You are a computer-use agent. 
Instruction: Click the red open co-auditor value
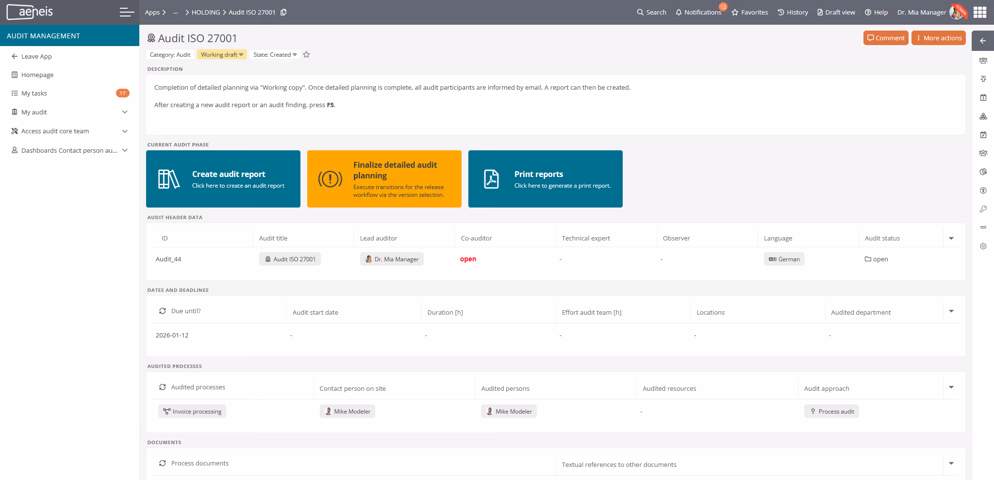click(468, 259)
